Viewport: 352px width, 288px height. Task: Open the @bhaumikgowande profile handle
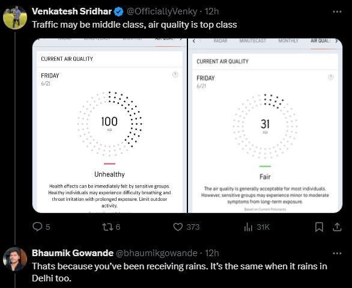point(156,253)
